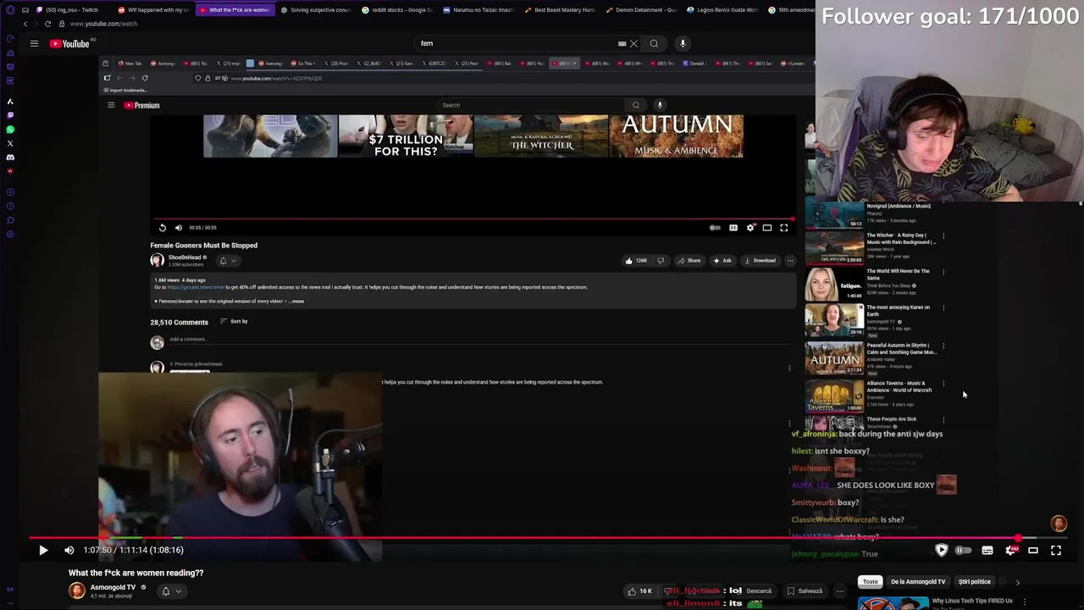The image size is (1084, 610).
Task: Reload the current page
Action: coord(47,24)
